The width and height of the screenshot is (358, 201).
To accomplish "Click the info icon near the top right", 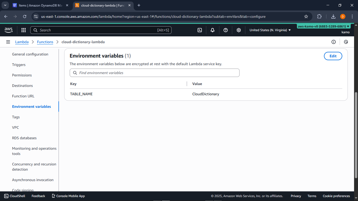I will (x=334, y=42).
